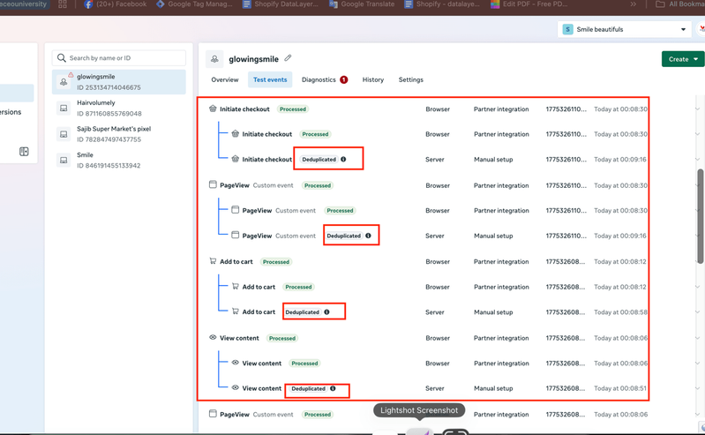Click timestamp Today at 00:08:58
This screenshot has height=435, width=705.
pos(620,311)
